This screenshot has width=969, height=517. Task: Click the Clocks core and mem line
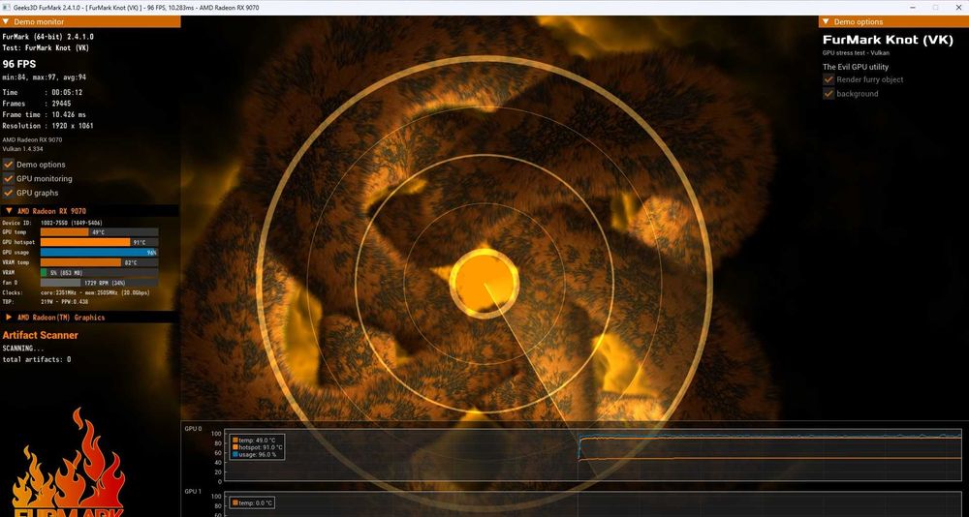pyautogui.click(x=76, y=292)
